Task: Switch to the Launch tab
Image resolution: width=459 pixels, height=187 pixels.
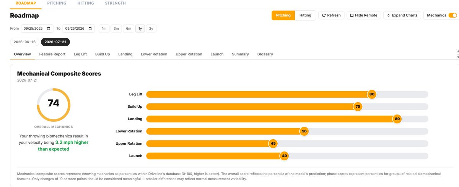Action: tap(217, 54)
